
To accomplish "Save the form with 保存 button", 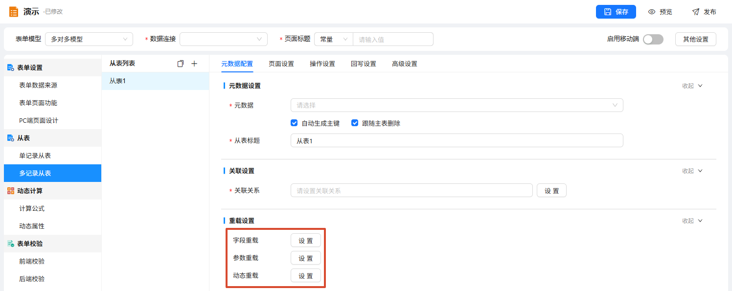I will (x=616, y=12).
